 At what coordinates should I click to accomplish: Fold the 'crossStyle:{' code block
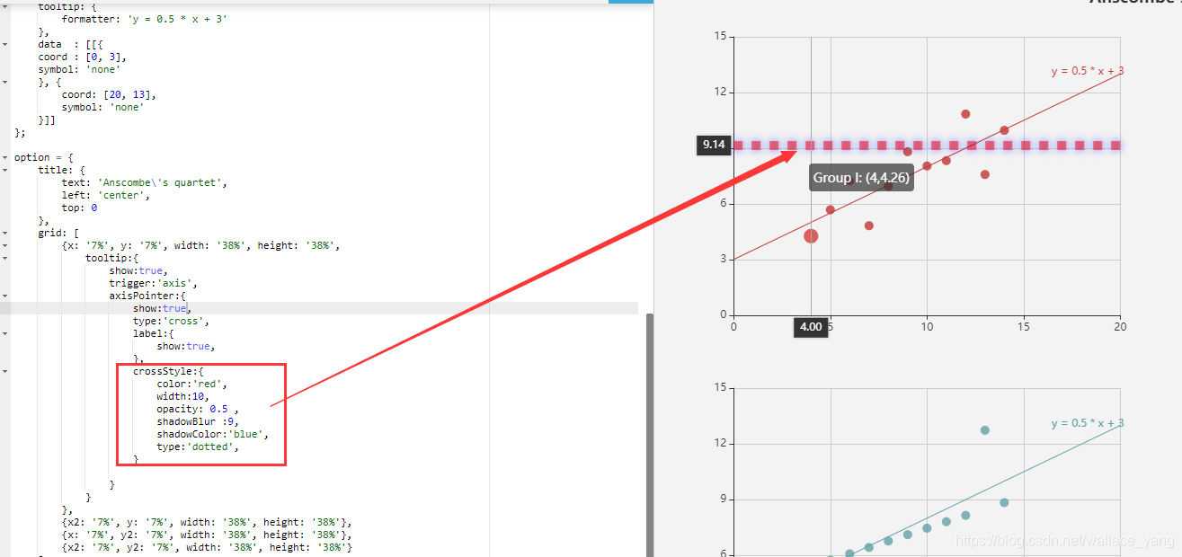pyautogui.click(x=6, y=371)
